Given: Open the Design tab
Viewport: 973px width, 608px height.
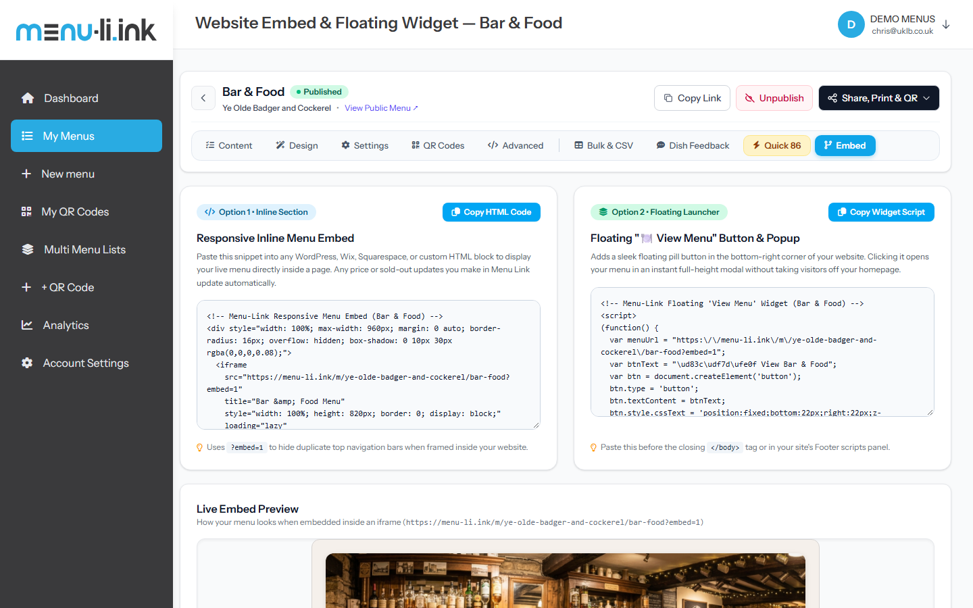Looking at the screenshot, I should coord(297,145).
